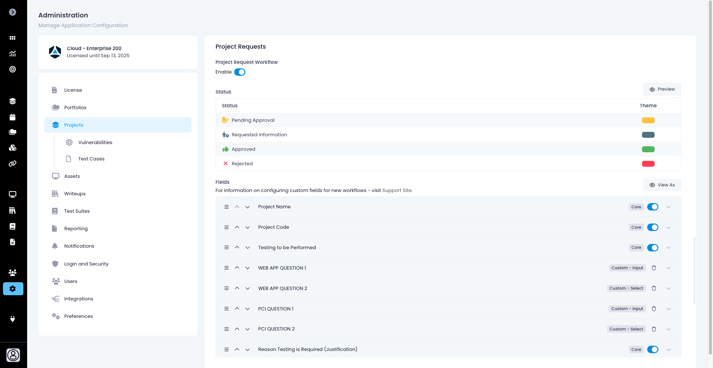
Task: Open Login and Security settings
Action: (x=86, y=264)
